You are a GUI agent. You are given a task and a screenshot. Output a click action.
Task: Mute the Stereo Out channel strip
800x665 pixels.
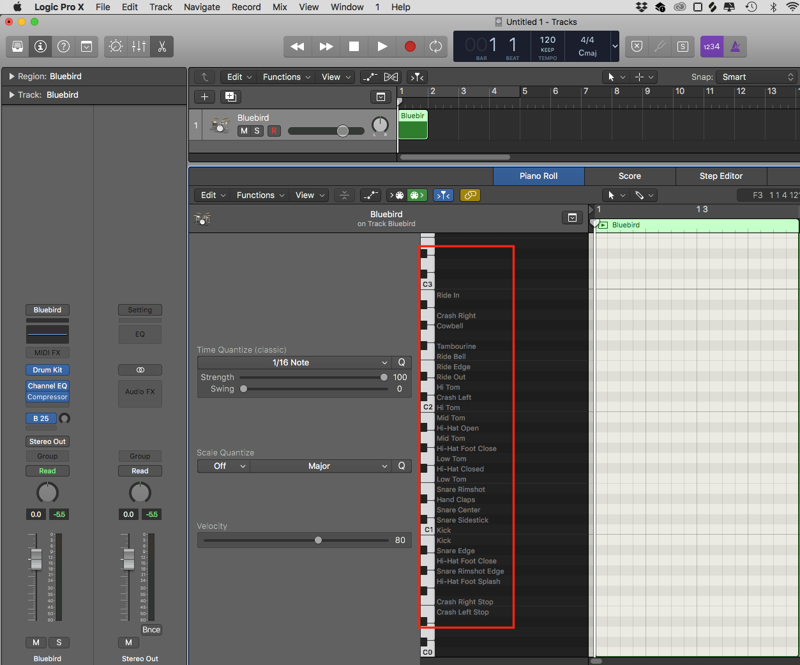click(x=128, y=642)
